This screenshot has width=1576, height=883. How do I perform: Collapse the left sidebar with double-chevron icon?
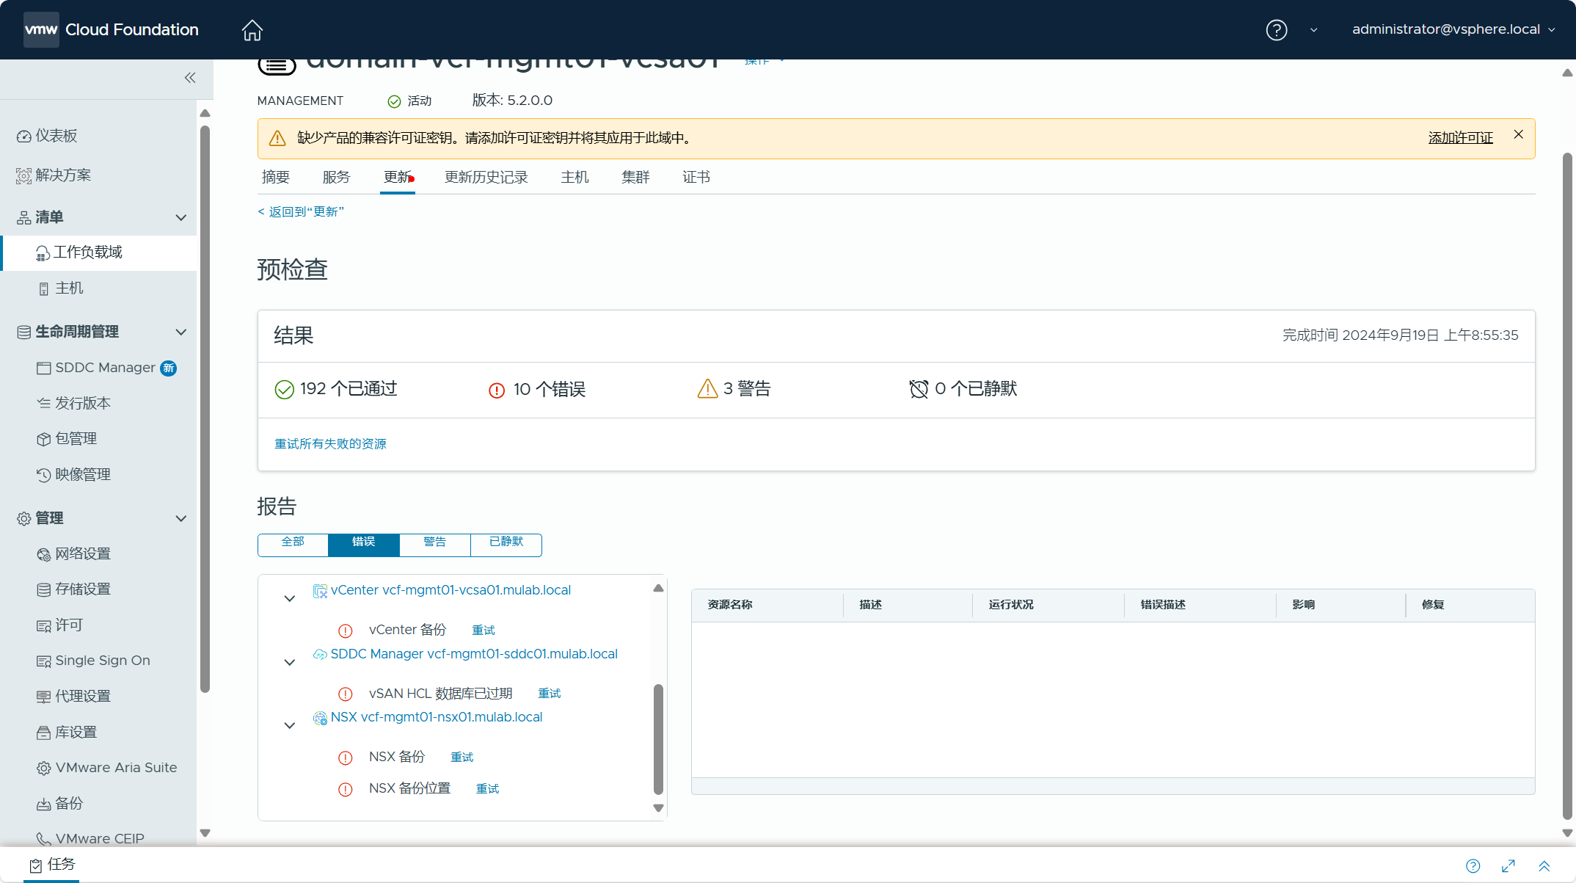click(x=190, y=78)
